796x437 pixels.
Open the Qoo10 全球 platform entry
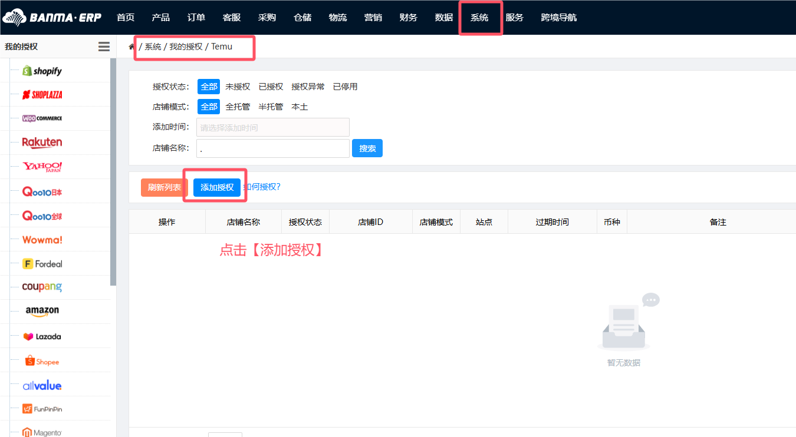pyautogui.click(x=42, y=216)
